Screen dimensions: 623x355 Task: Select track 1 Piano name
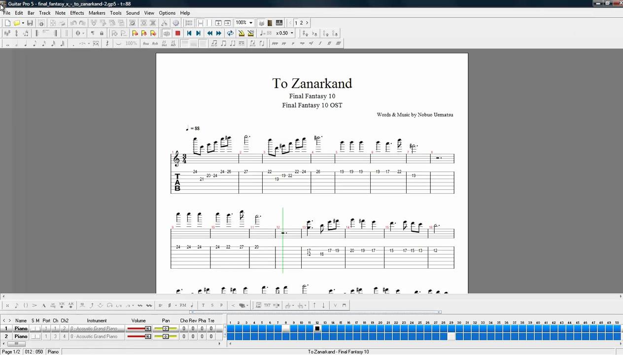(x=21, y=328)
